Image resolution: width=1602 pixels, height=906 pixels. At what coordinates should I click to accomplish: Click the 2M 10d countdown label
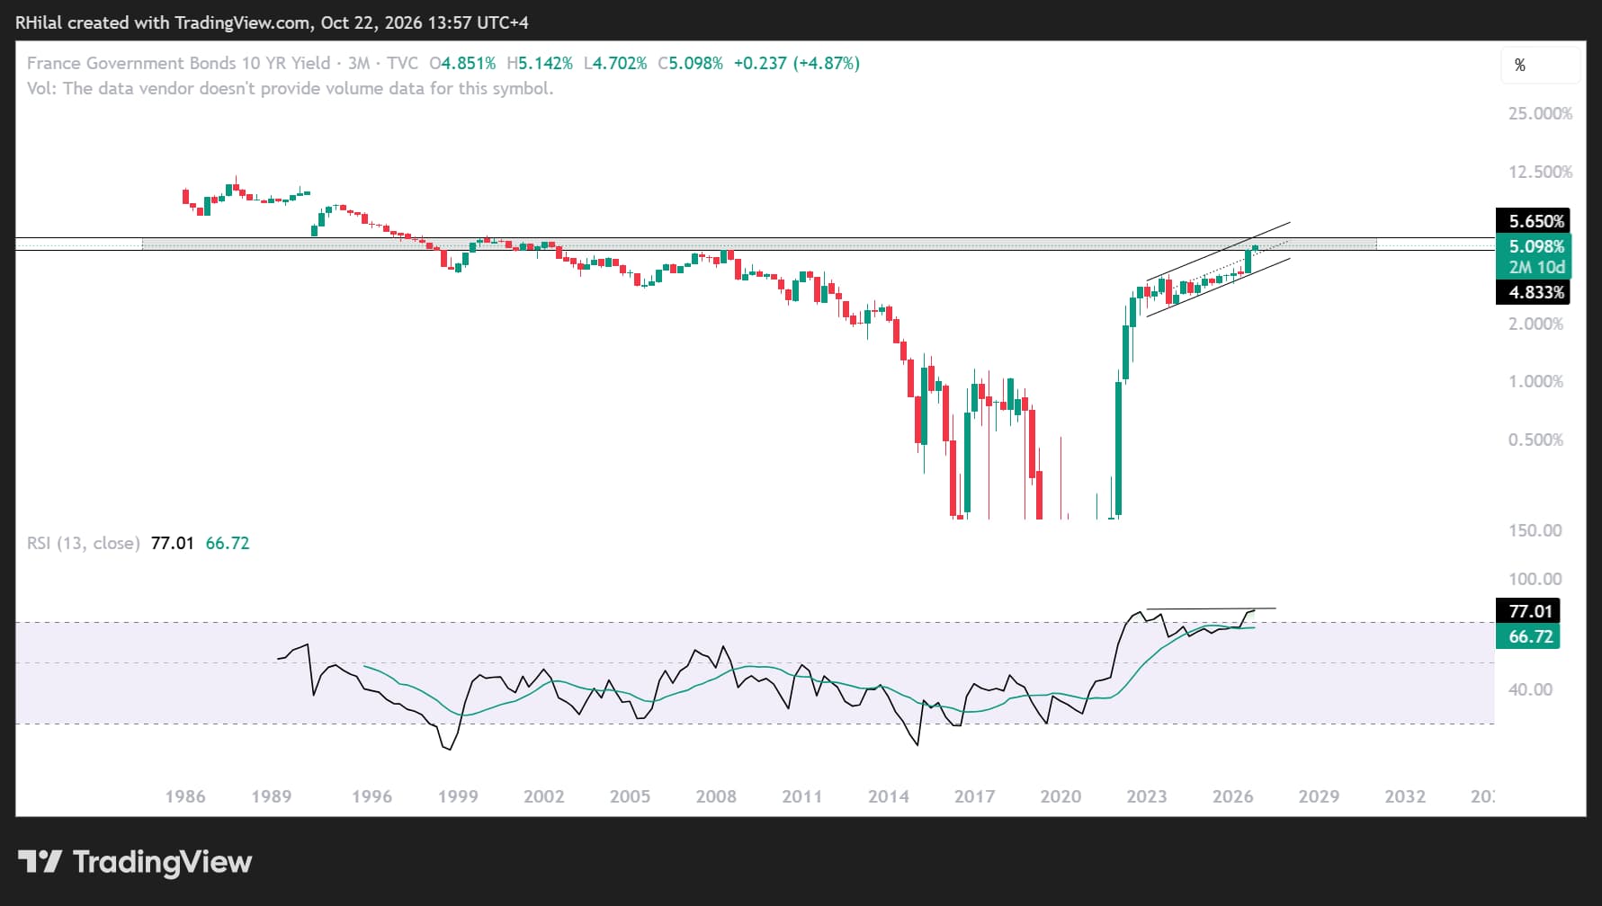1535,267
